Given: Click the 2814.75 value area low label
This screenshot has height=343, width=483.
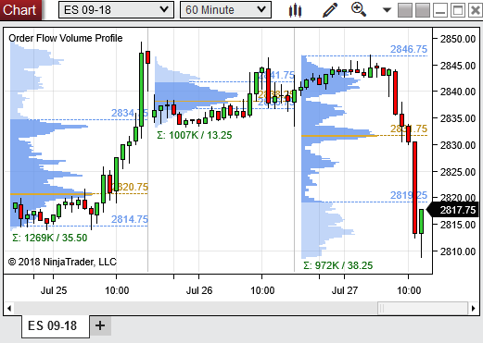Looking at the screenshot, I should point(130,219).
